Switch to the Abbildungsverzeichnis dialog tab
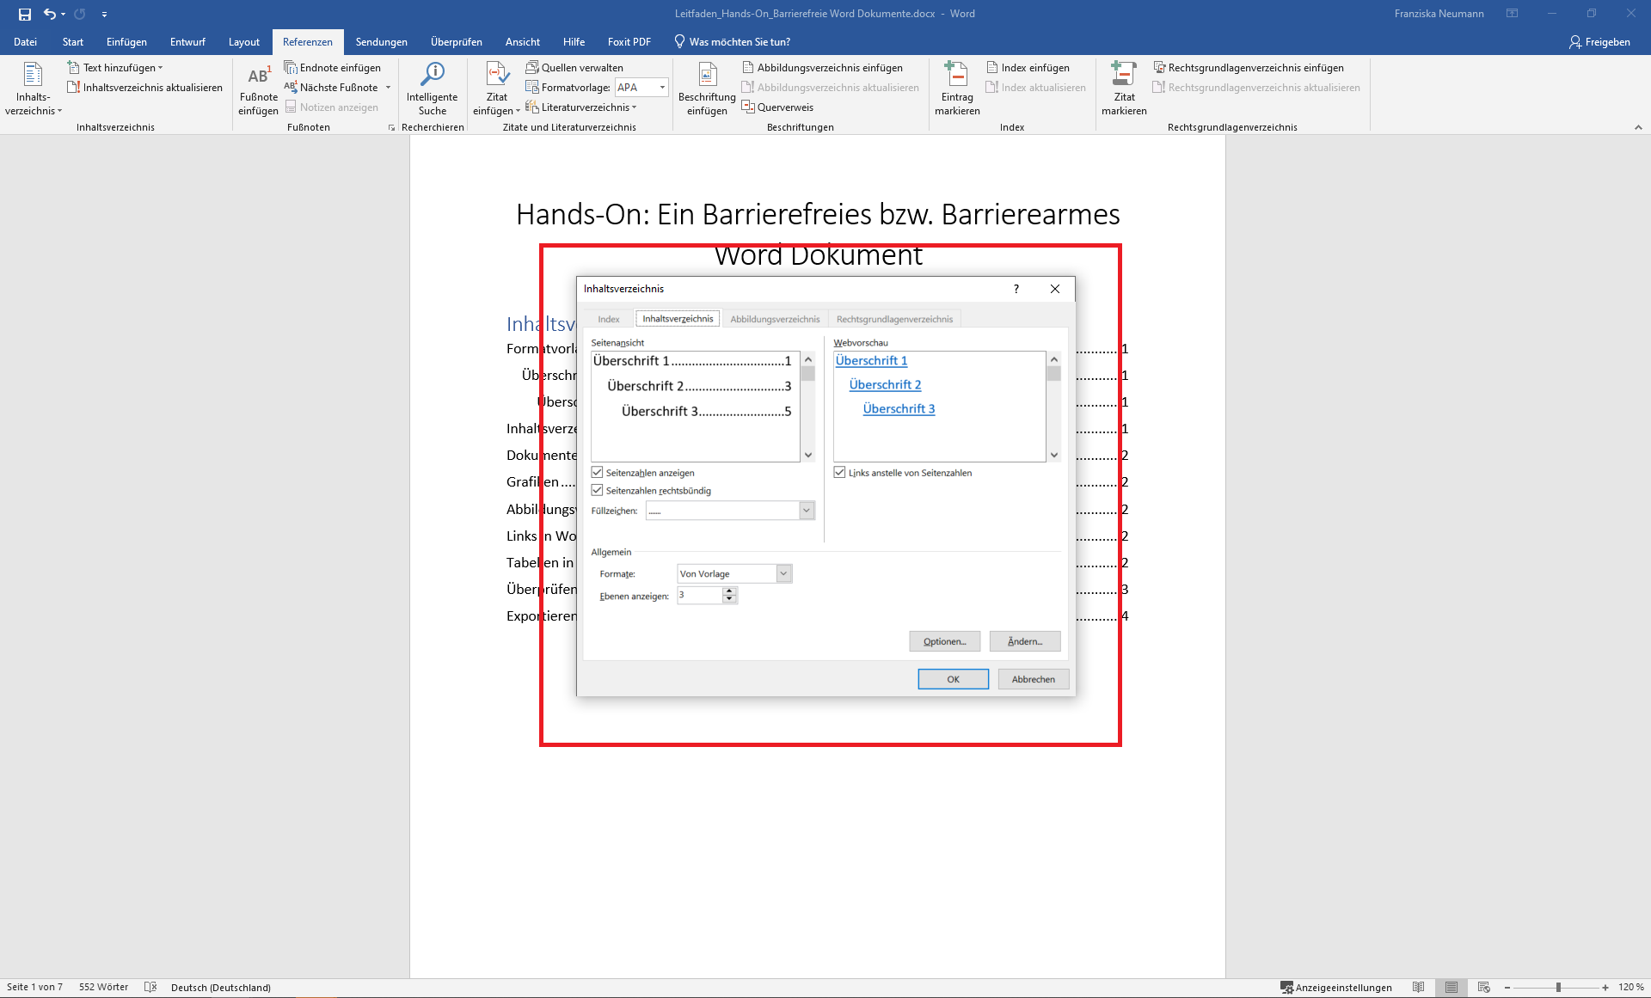Viewport: 1651px width, 998px height. pyautogui.click(x=775, y=319)
